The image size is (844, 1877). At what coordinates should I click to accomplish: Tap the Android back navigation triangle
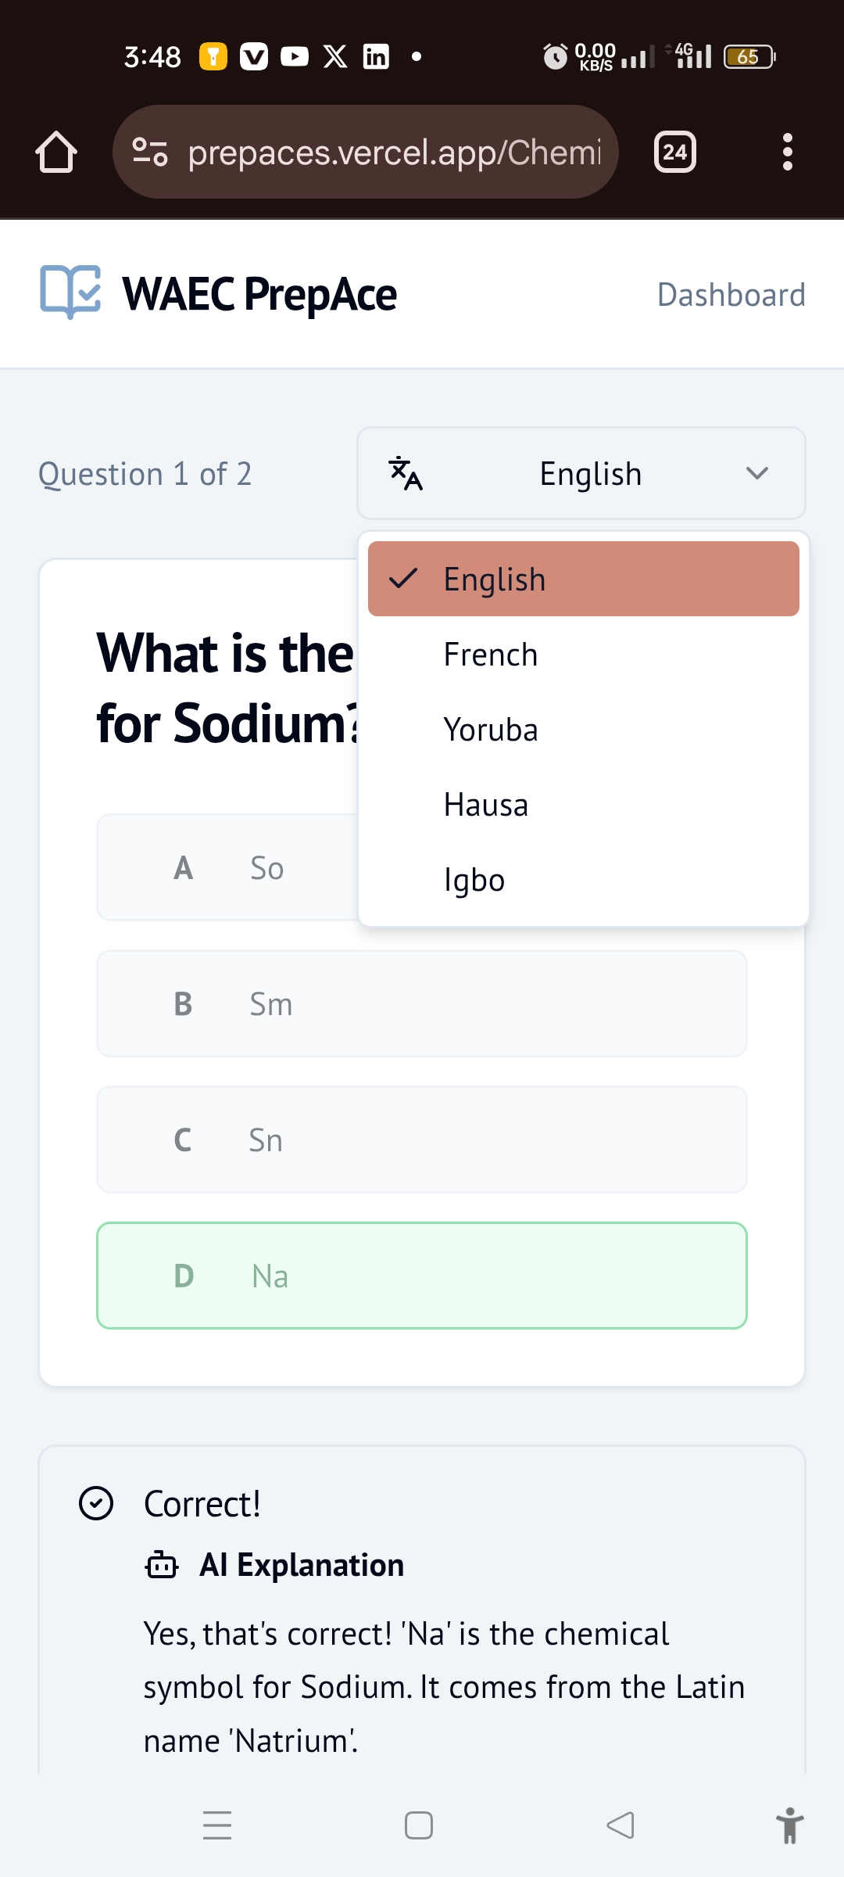(620, 1825)
